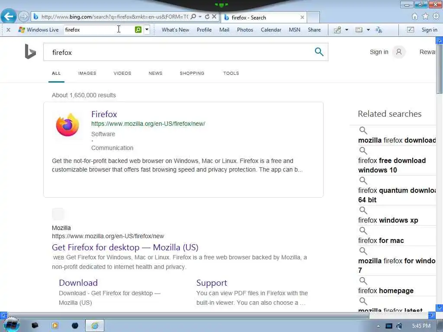
Task: Open the Windows Start button
Action: 11,325
